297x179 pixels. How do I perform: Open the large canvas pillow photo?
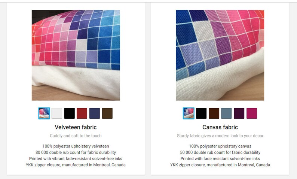coord(220,55)
